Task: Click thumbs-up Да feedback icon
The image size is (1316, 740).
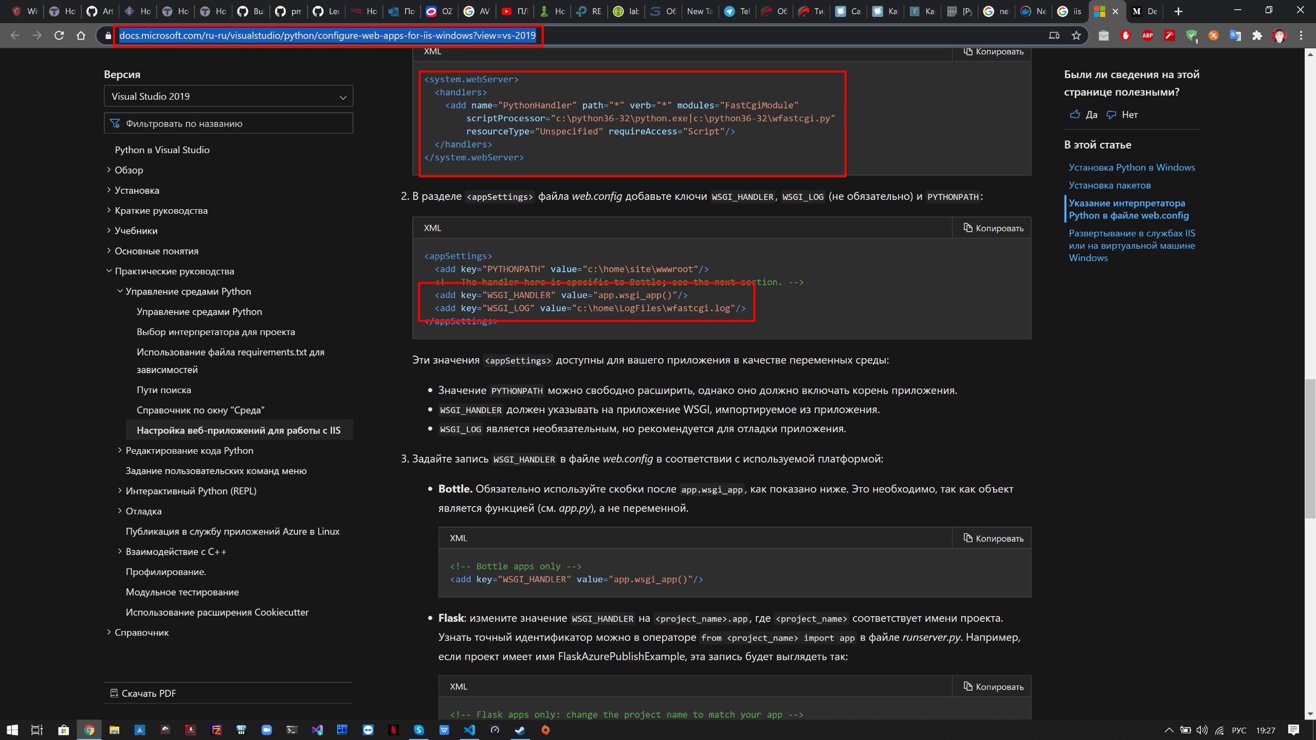Action: coord(1074,115)
